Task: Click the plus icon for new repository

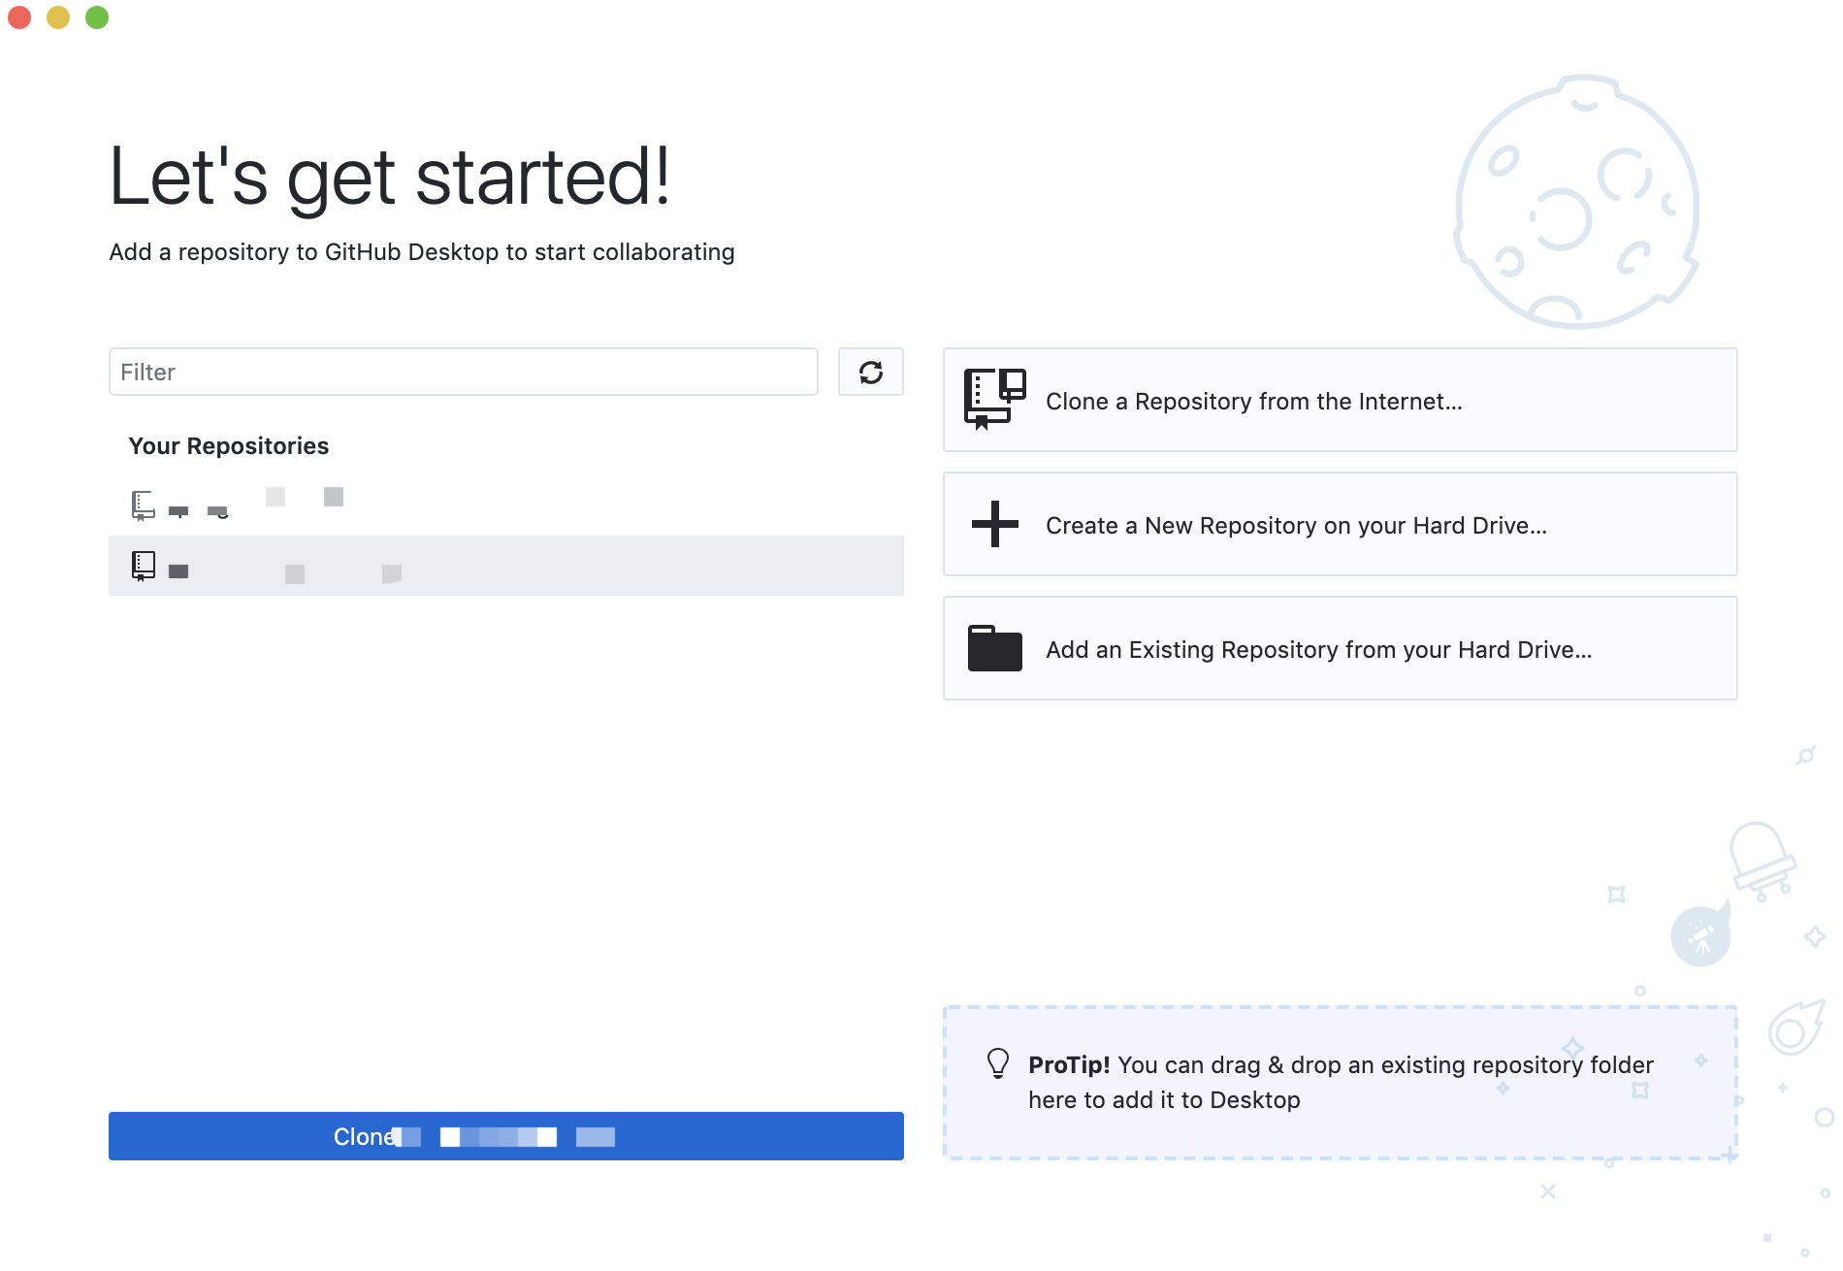Action: (994, 524)
